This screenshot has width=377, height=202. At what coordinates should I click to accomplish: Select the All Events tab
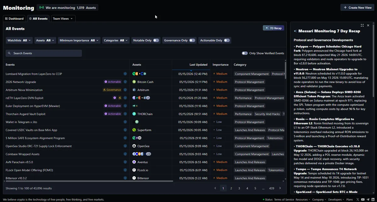point(38,19)
